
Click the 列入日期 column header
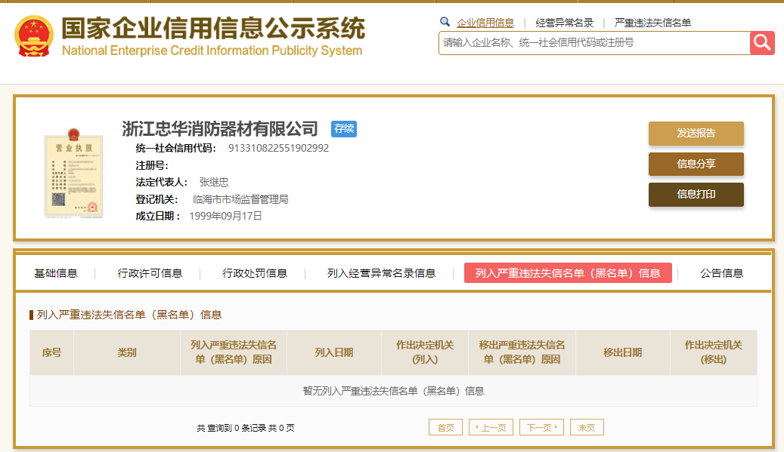[334, 352]
